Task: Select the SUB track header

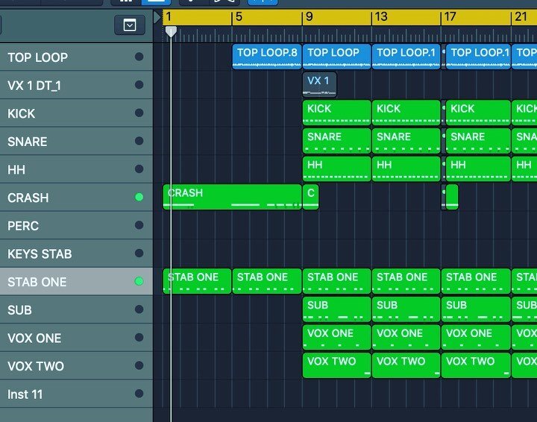Action: pos(76,309)
